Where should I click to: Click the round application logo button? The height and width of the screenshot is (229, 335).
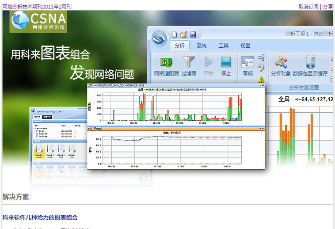click(x=159, y=38)
